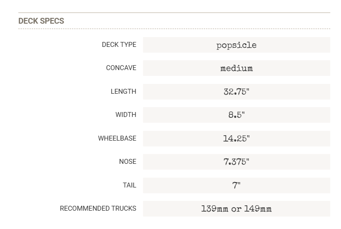Click the popsicle deck type value

pyautogui.click(x=236, y=45)
